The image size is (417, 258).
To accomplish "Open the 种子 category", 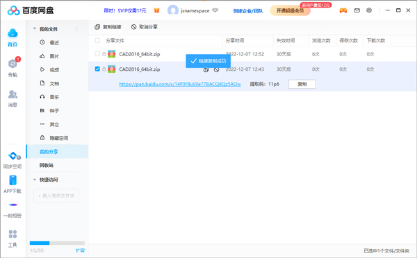I will point(54,111).
